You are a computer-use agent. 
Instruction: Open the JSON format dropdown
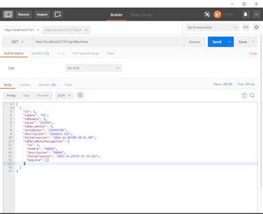(64, 95)
